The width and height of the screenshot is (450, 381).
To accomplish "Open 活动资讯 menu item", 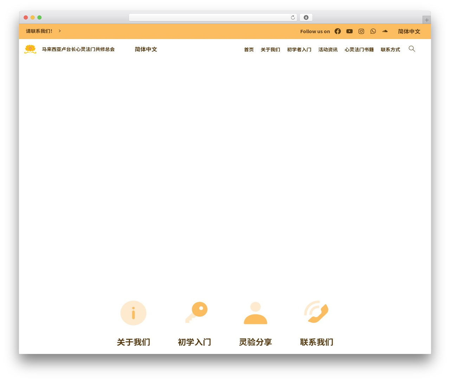I will [x=328, y=50].
